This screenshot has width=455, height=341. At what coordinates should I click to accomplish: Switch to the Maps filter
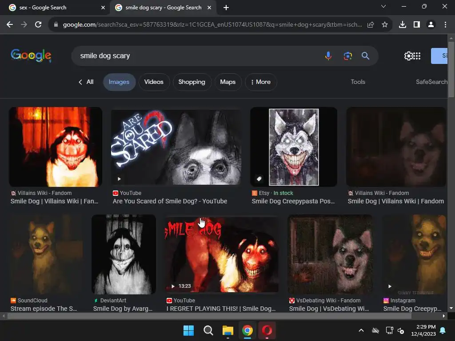pyautogui.click(x=228, y=82)
